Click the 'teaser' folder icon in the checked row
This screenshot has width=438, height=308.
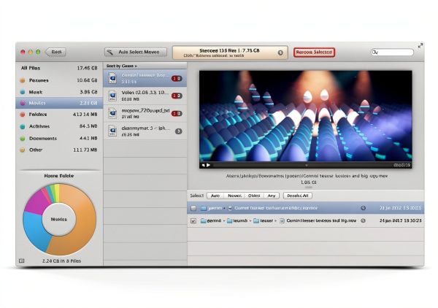256,221
